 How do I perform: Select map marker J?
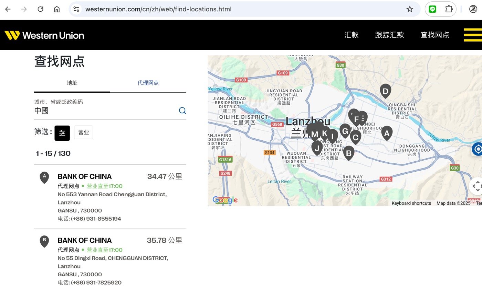[x=317, y=148]
